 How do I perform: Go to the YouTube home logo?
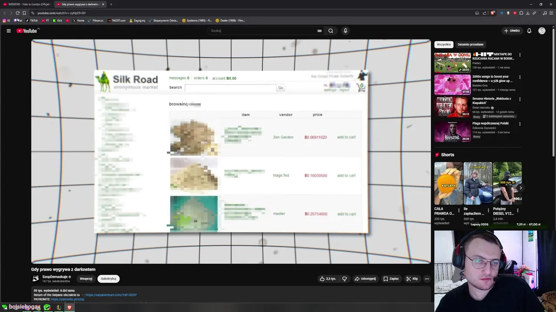tap(27, 31)
